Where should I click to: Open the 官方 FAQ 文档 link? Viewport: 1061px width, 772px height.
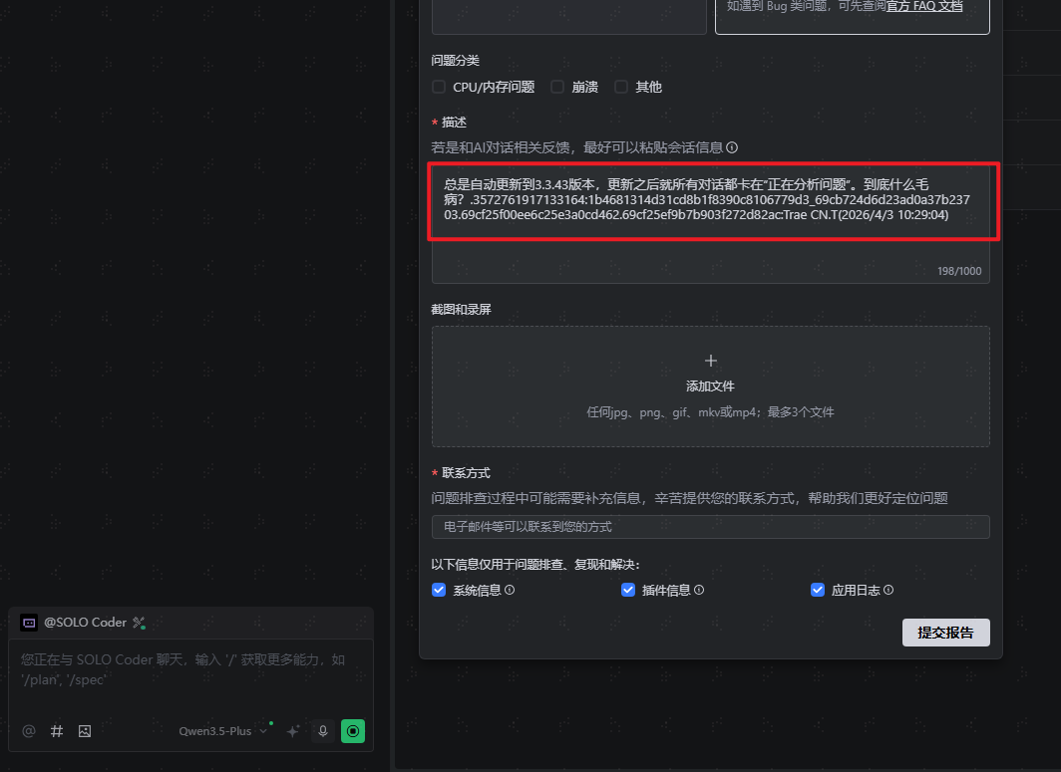924,6
